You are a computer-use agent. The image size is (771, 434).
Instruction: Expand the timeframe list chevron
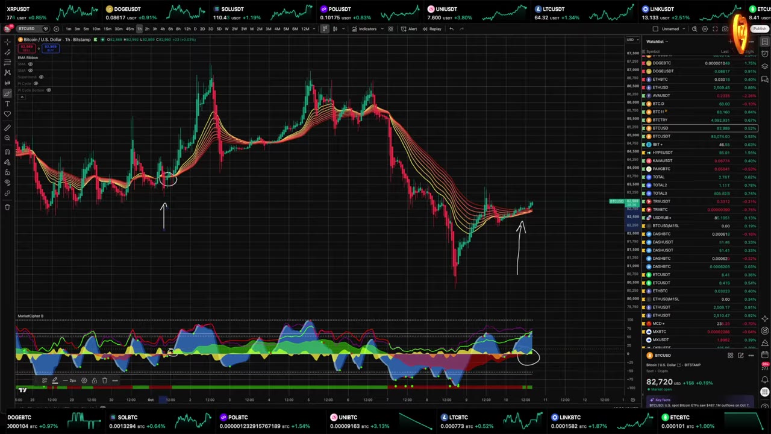(x=313, y=29)
